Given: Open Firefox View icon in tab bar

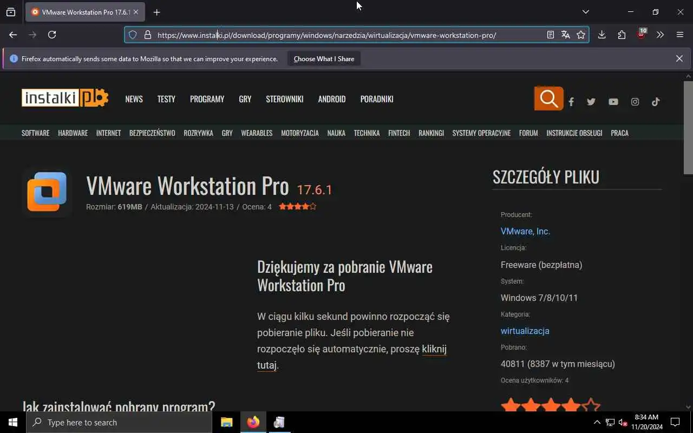Looking at the screenshot, I should click(11, 12).
